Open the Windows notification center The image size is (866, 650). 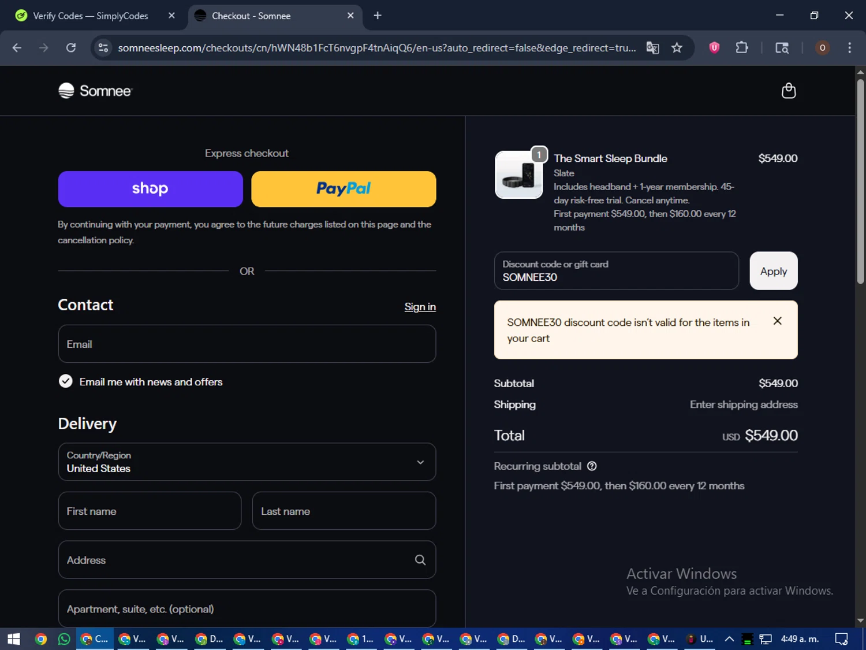click(x=842, y=639)
